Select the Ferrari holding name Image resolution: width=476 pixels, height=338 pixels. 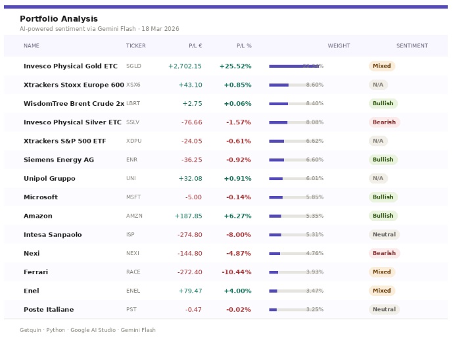[x=36, y=272]
